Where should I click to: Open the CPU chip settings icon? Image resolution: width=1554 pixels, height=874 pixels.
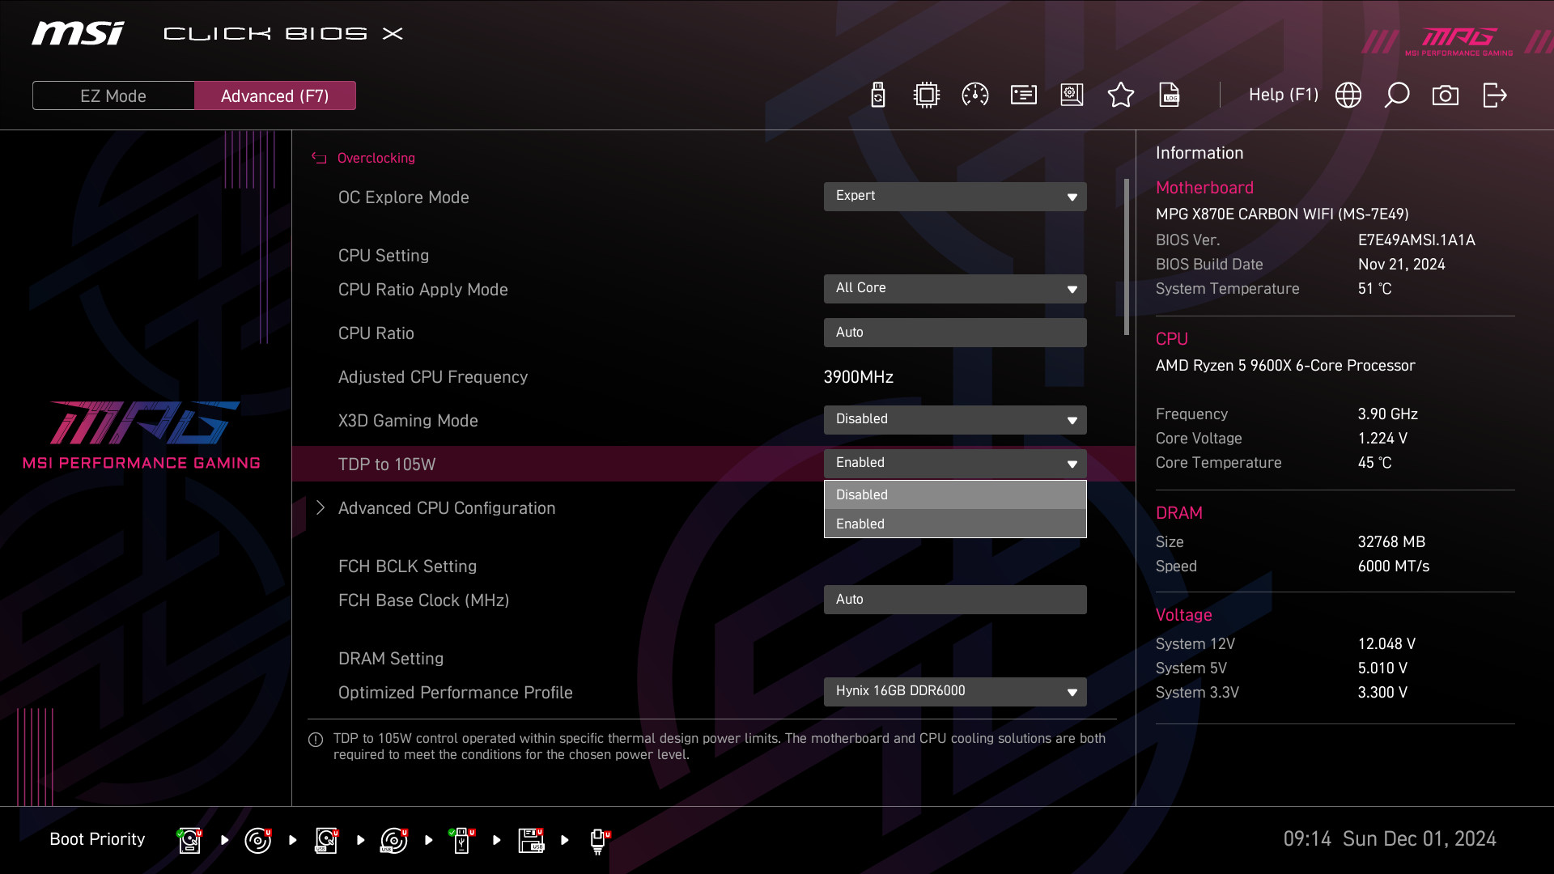click(x=927, y=95)
